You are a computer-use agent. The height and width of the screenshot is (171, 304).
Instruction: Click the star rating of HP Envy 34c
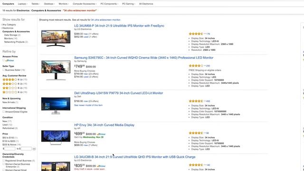tap(196, 133)
